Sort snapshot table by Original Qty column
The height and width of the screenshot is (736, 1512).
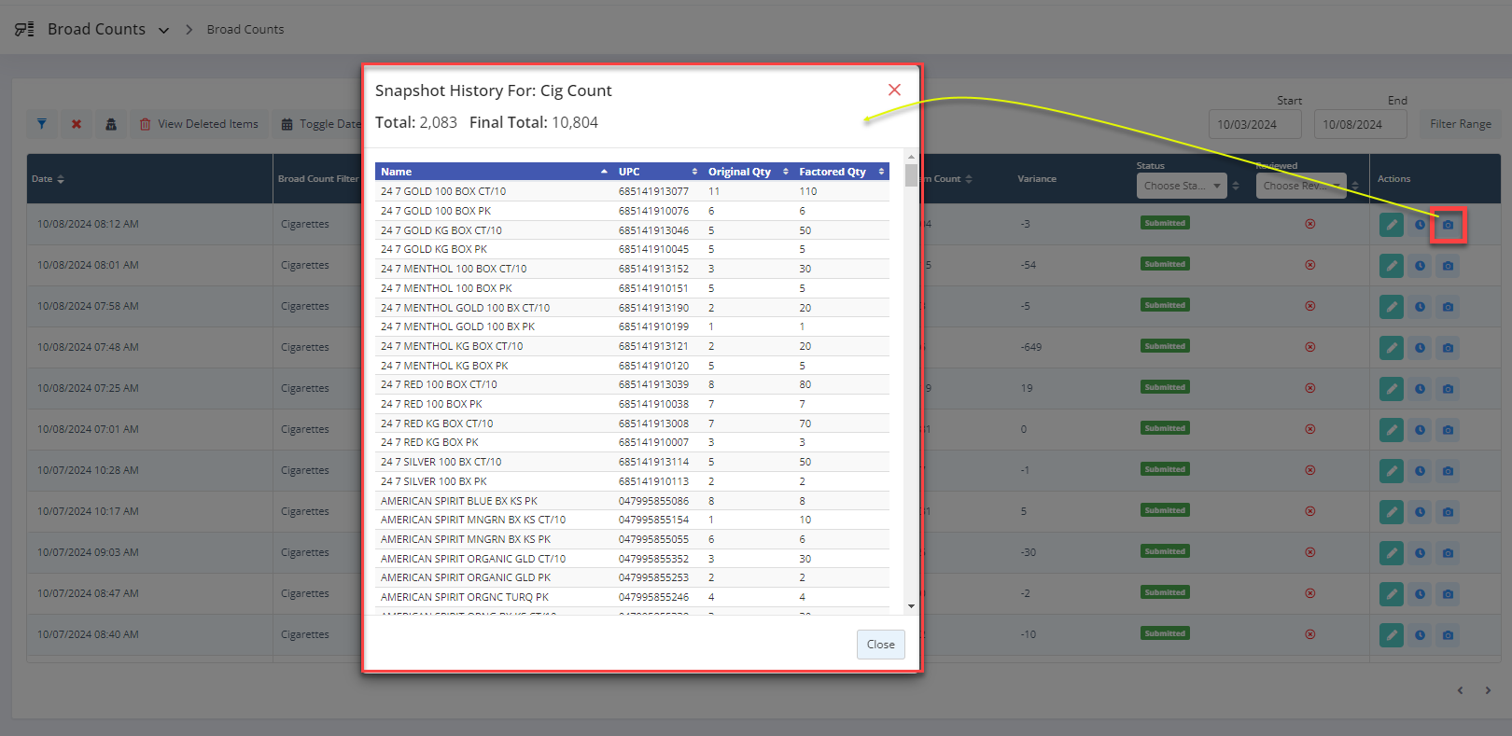coord(746,172)
